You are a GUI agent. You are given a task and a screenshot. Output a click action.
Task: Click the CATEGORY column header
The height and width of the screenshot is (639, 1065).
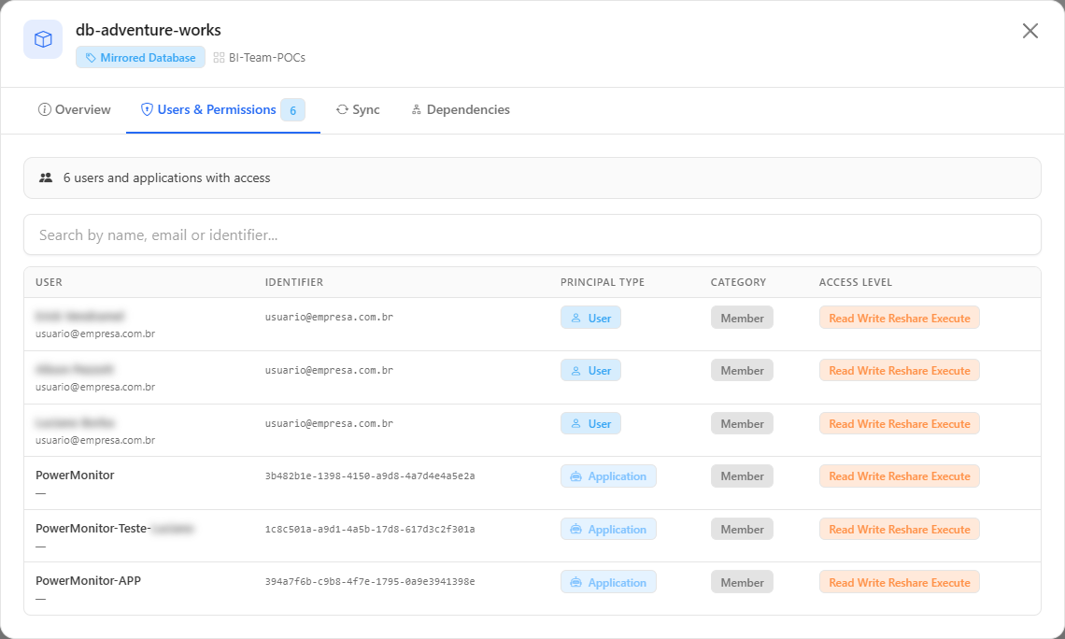click(738, 282)
